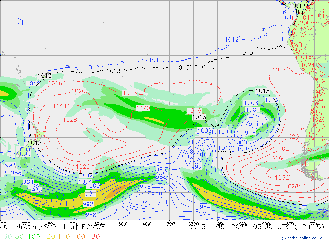This screenshot has height=241, width=329.
Task: Click the 120W longitude label
Action: [194, 224]
